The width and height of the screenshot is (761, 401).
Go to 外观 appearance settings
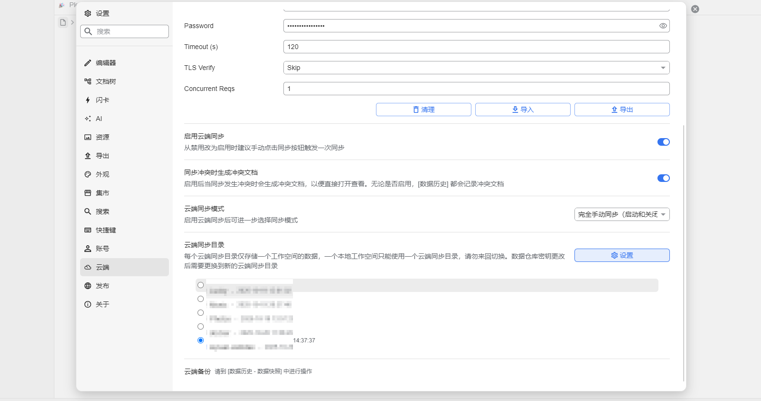pos(124,174)
